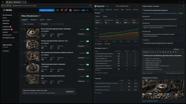The width and height of the screenshot is (186, 104).
Task: Click the Изменить permalink button
Action: click(x=180, y=13)
